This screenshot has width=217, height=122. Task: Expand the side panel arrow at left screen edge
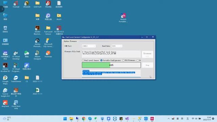pos(2,9)
